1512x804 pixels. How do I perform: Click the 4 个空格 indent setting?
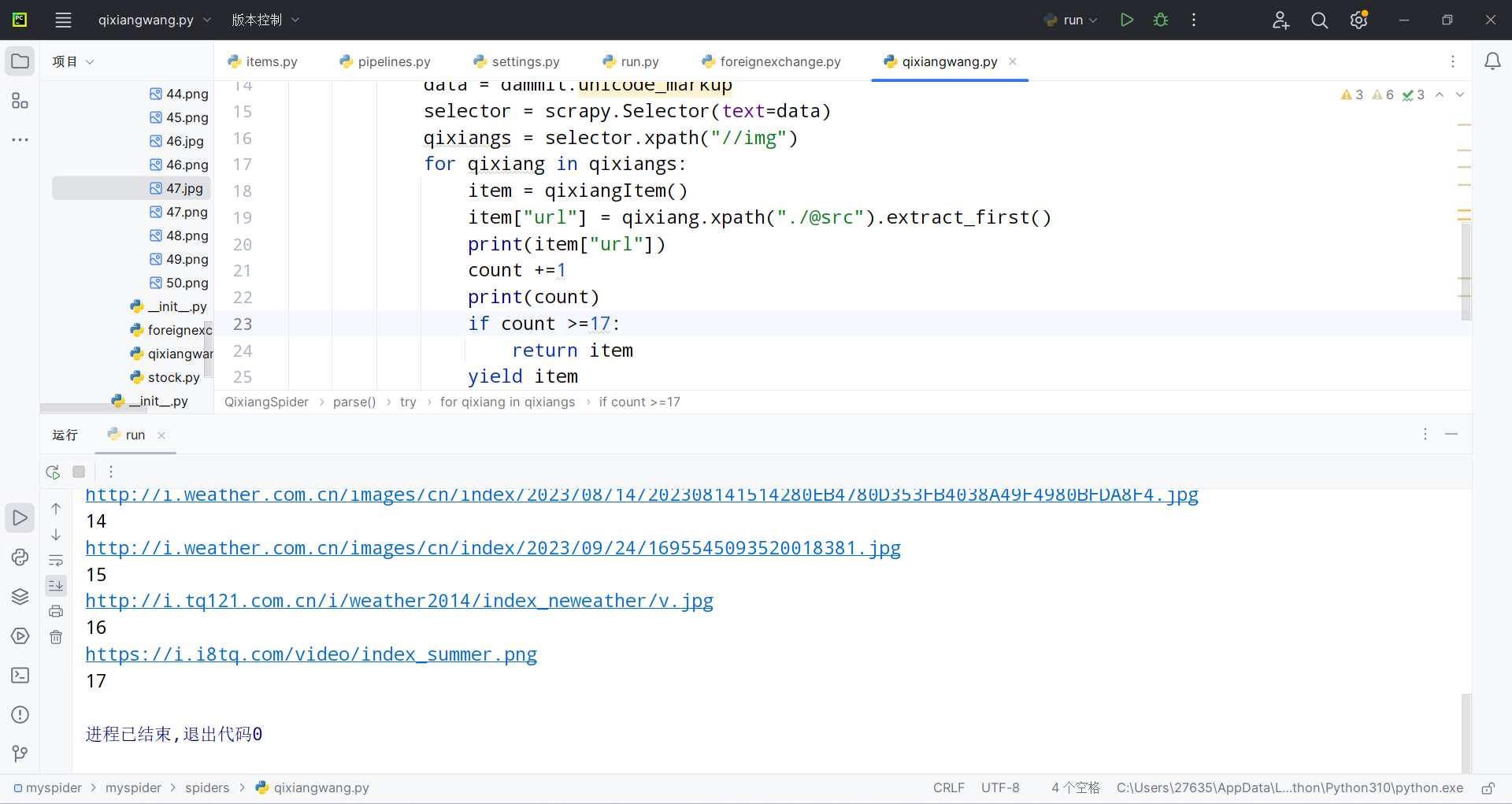(x=1076, y=788)
